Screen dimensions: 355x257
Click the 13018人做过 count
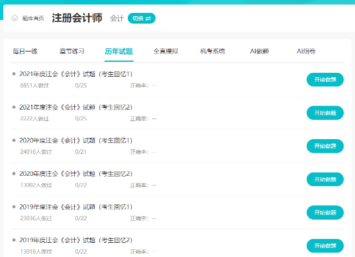[x=36, y=252]
